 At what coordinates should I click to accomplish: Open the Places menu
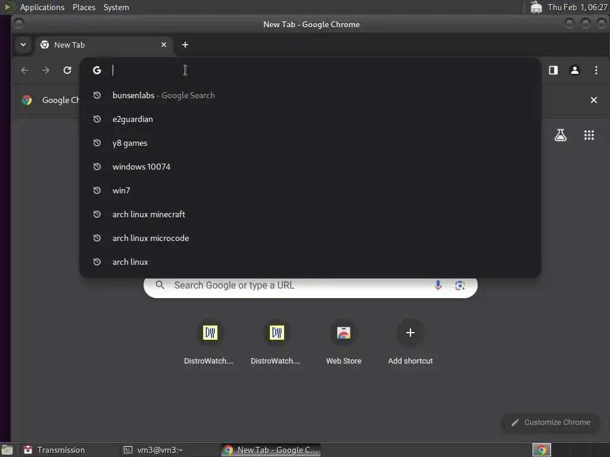point(84,7)
